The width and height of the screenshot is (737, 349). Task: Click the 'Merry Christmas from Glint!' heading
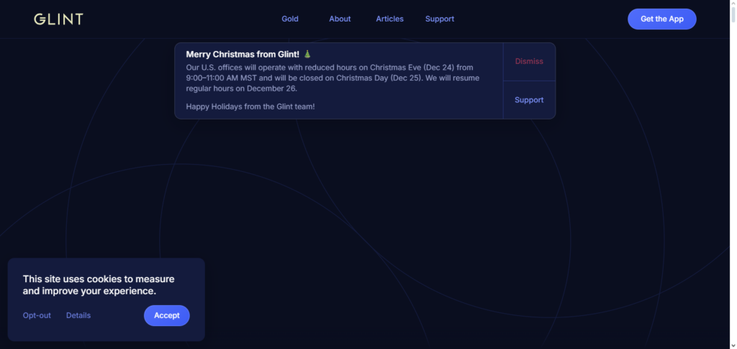242,54
